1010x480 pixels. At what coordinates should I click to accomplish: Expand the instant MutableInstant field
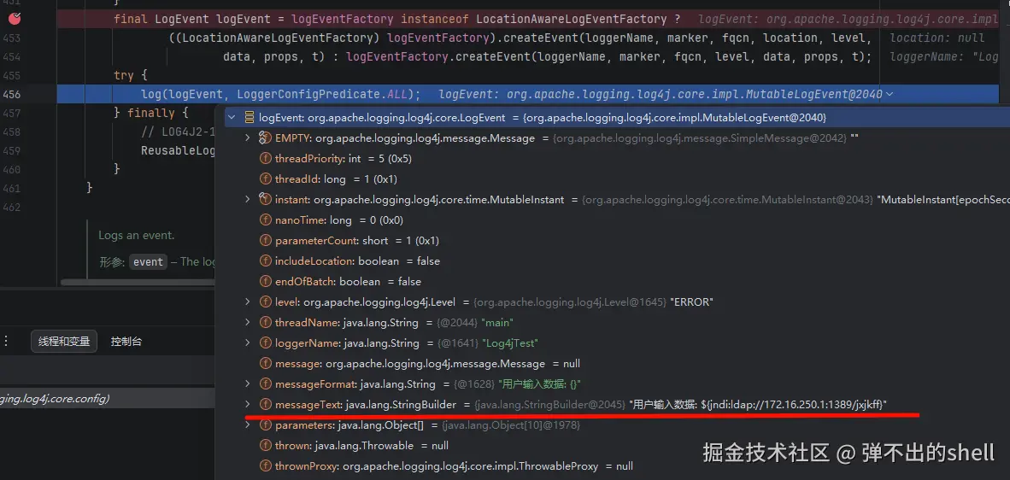pyautogui.click(x=247, y=200)
